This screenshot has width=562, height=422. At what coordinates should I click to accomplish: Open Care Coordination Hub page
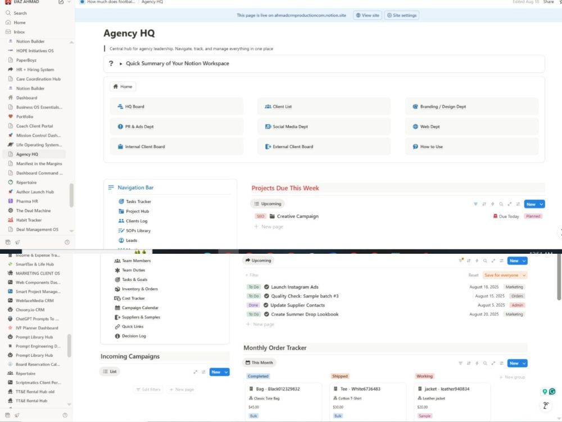click(x=38, y=79)
